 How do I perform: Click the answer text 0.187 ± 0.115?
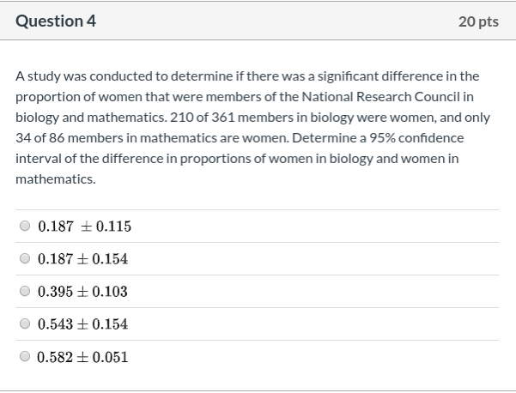pos(84,227)
